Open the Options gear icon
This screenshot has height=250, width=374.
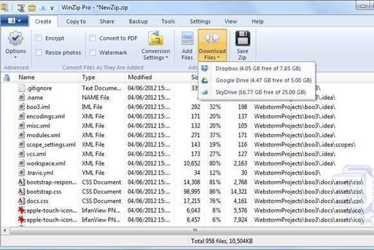coord(15,38)
